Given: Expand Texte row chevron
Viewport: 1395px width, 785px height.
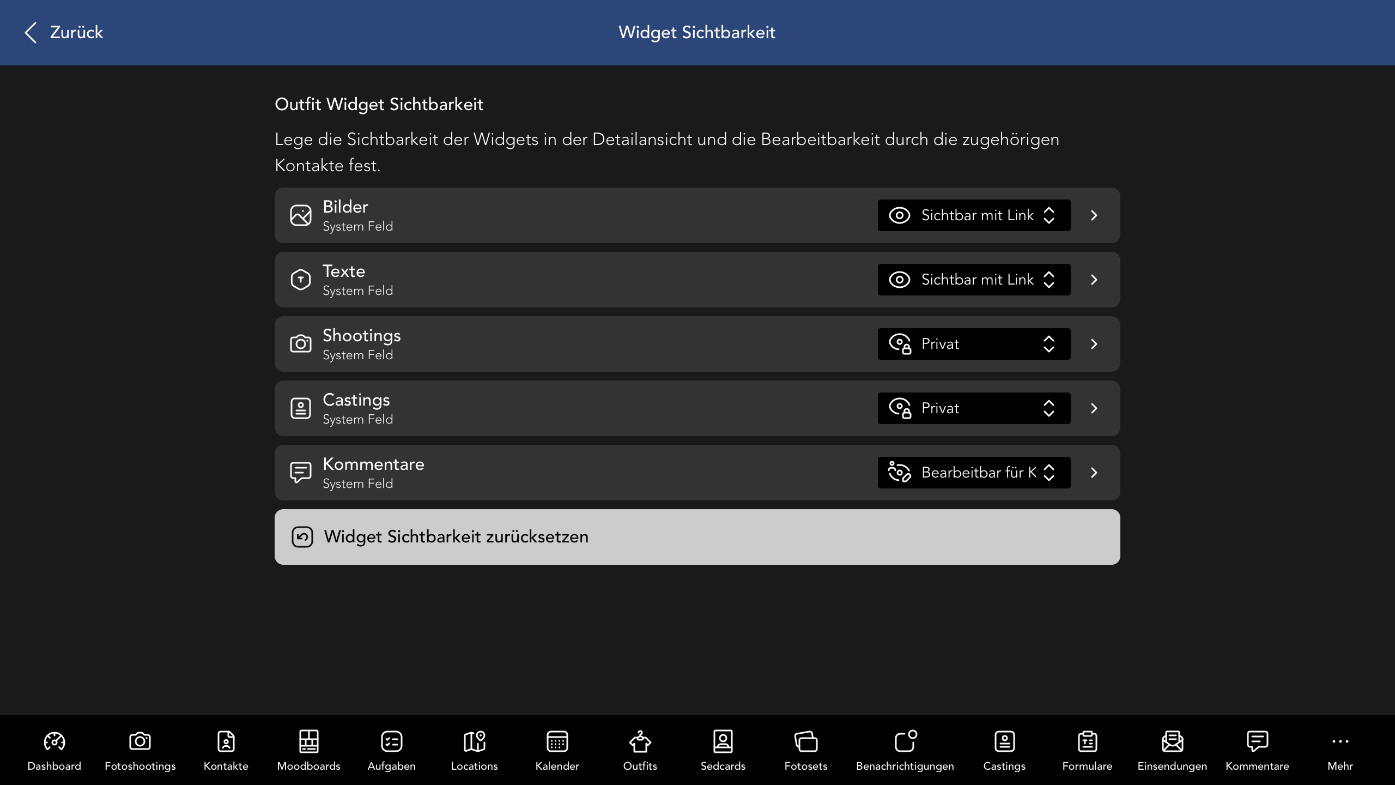Looking at the screenshot, I should [1094, 280].
